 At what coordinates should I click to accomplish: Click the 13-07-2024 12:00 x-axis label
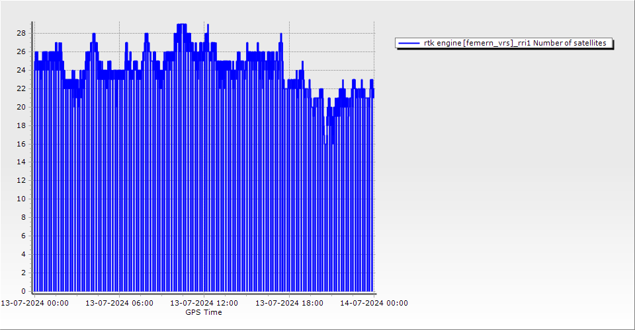pyautogui.click(x=204, y=303)
